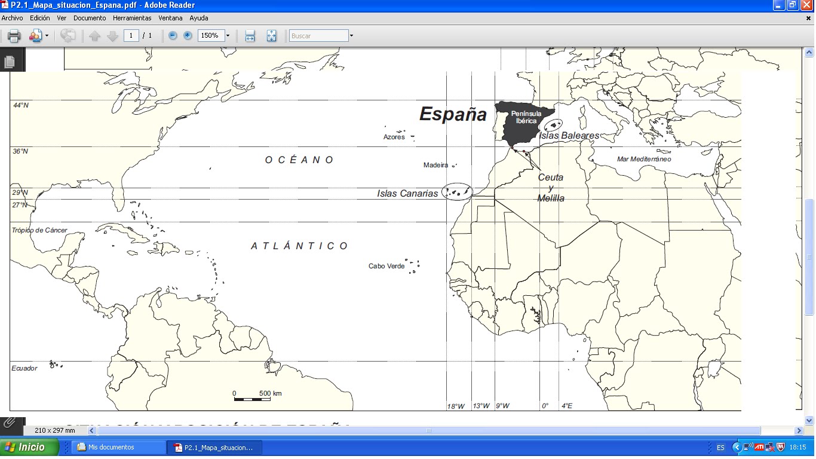Click the page number field showing 1
816x459 pixels.
[x=131, y=36]
